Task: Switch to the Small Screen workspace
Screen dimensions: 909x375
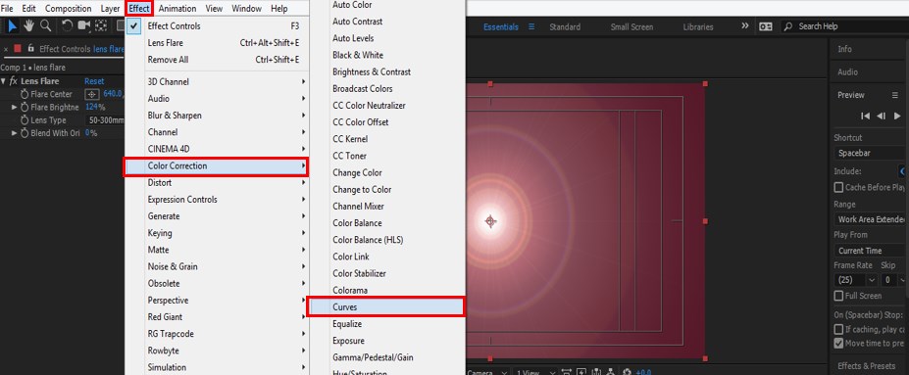Action: 631,26
